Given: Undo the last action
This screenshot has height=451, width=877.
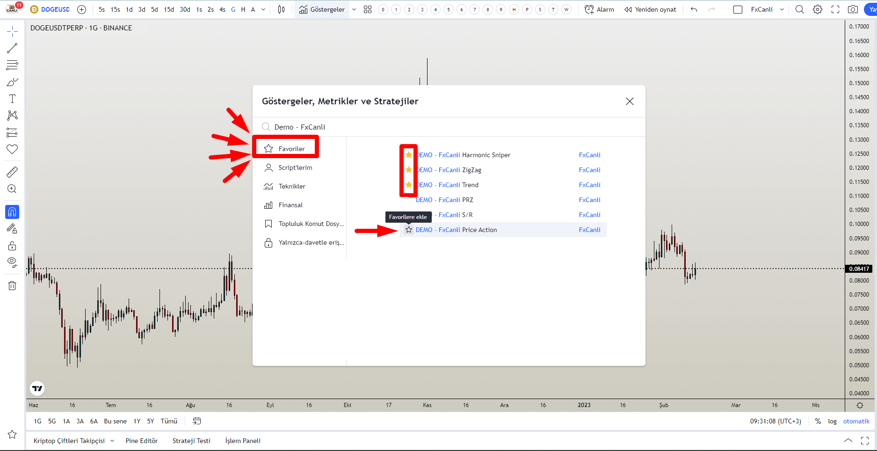Looking at the screenshot, I should [x=694, y=9].
